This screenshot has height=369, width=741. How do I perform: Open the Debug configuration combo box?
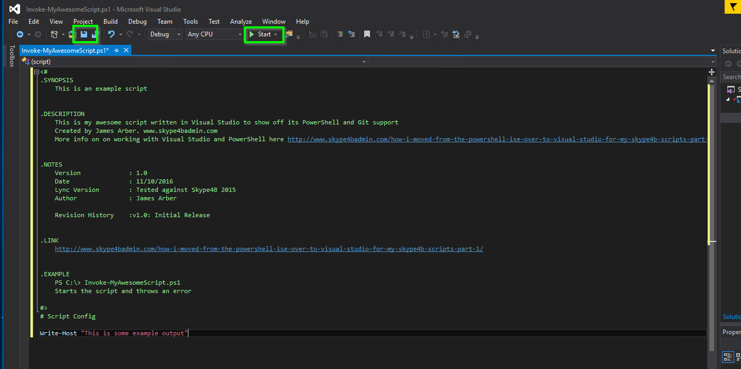coord(165,34)
